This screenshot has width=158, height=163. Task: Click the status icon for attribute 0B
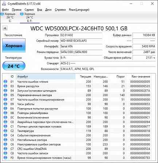pos(5,113)
